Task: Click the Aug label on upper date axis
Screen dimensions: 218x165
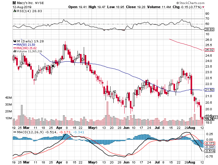Action: pyautogui.click(x=192, y=128)
